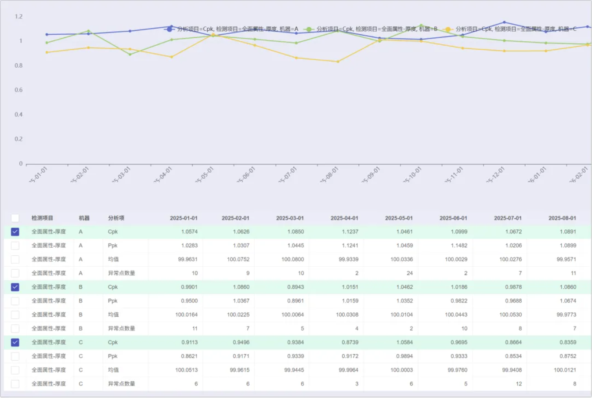This screenshot has width=592, height=398.
Task: Click the 机器 column header
Action: click(x=84, y=218)
